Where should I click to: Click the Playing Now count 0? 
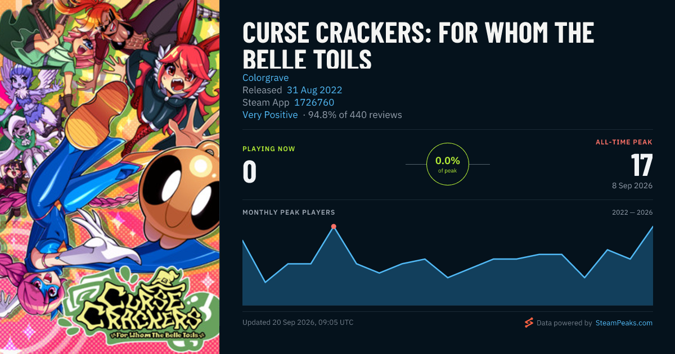pos(249,172)
